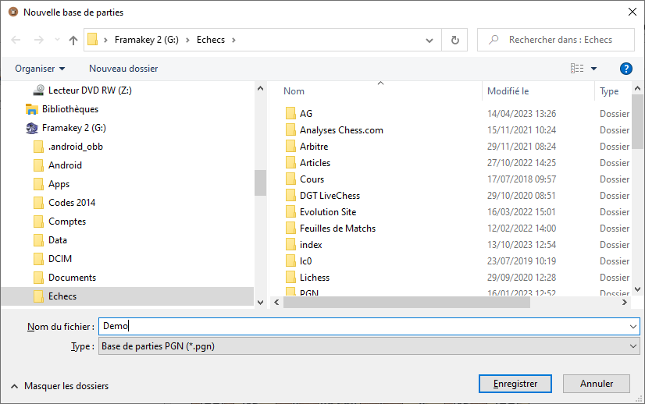The width and height of the screenshot is (645, 404).
Task: Click the Enregistrer button
Action: click(x=515, y=384)
